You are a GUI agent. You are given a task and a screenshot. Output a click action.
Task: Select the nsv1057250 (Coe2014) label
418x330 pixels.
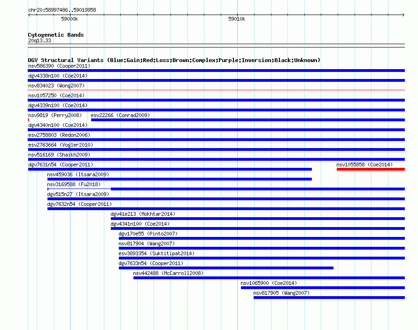point(56,95)
